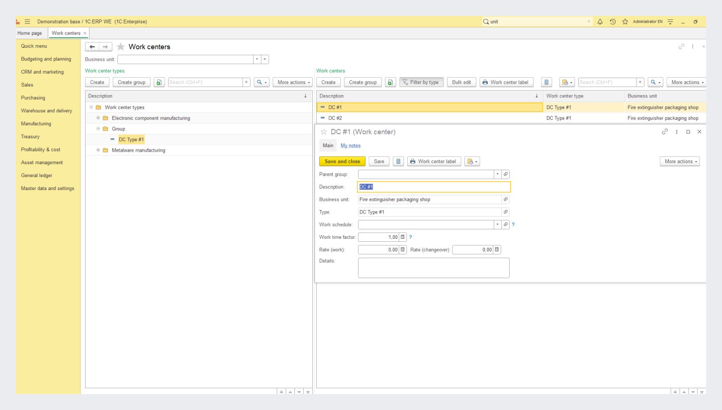
Task: Click the Save and close button
Action: [342, 161]
